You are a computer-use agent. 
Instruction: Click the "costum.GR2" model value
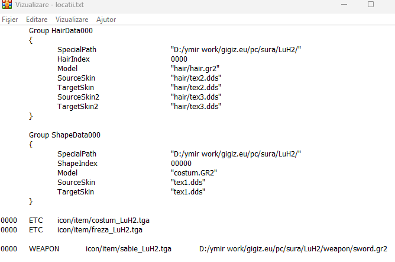194,172
